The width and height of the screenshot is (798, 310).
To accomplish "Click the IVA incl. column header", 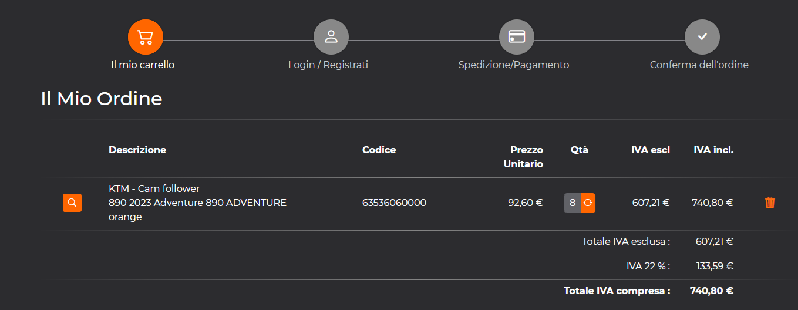I will pyautogui.click(x=713, y=150).
